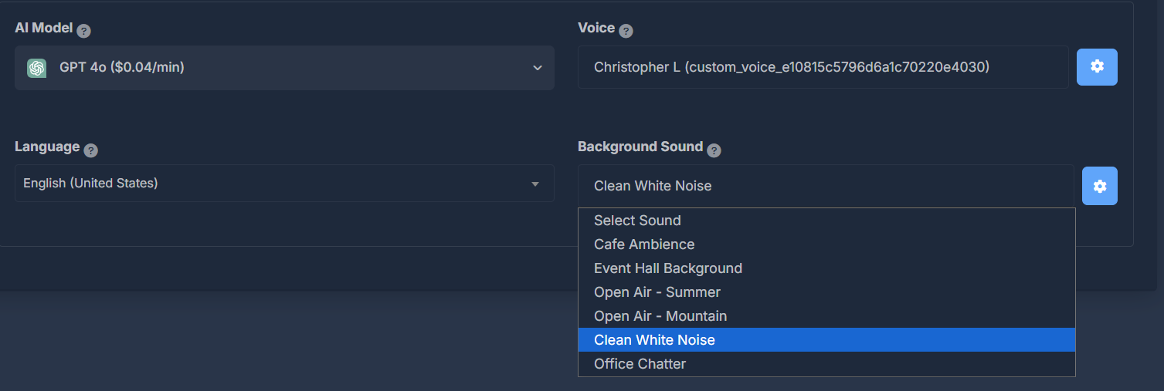1164x391 pixels.
Task: Expand the AI Model chevron arrow
Action: point(538,68)
